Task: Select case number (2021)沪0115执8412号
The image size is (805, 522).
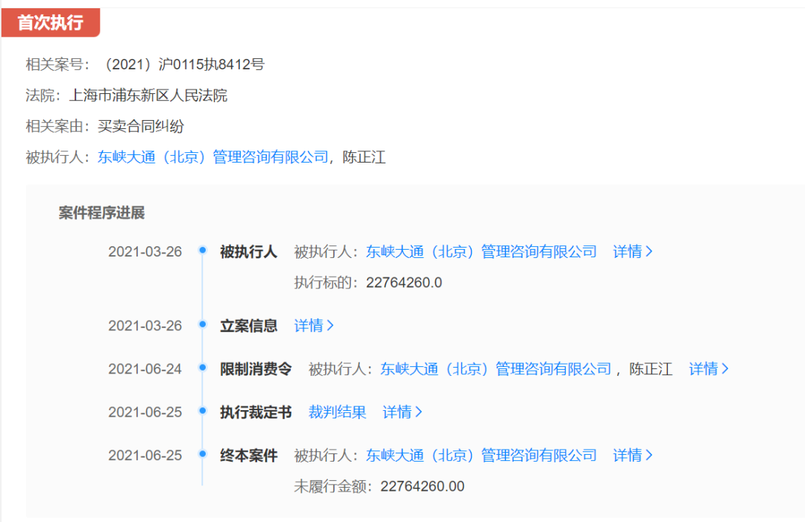Action: [183, 64]
